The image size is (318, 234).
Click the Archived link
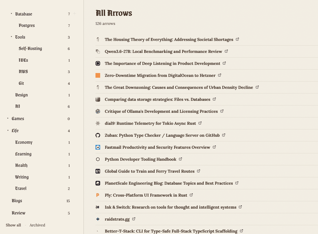coord(37,225)
